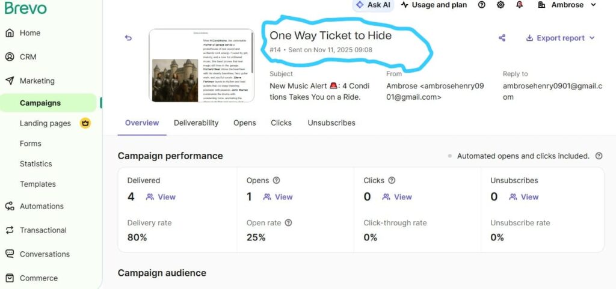Screen dimensions: 616x289
Task: Open the notifications bell
Action: (520, 5)
